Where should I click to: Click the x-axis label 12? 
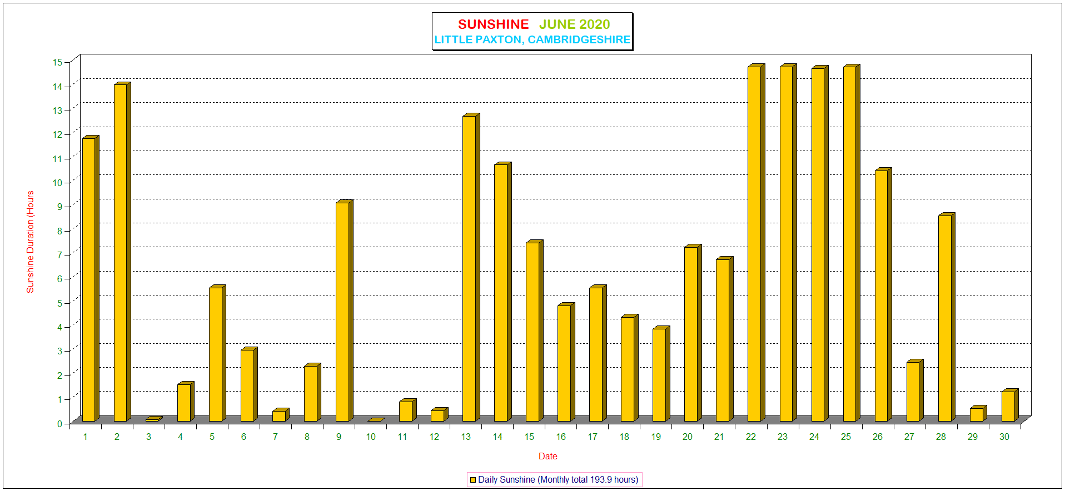click(434, 437)
